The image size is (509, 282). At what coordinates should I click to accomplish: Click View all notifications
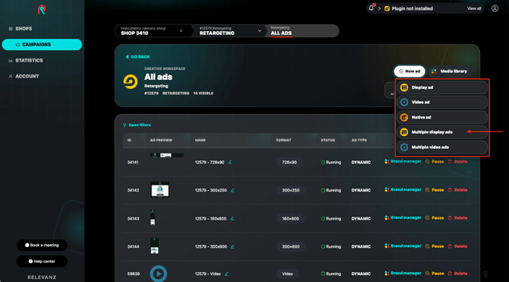[x=474, y=9]
